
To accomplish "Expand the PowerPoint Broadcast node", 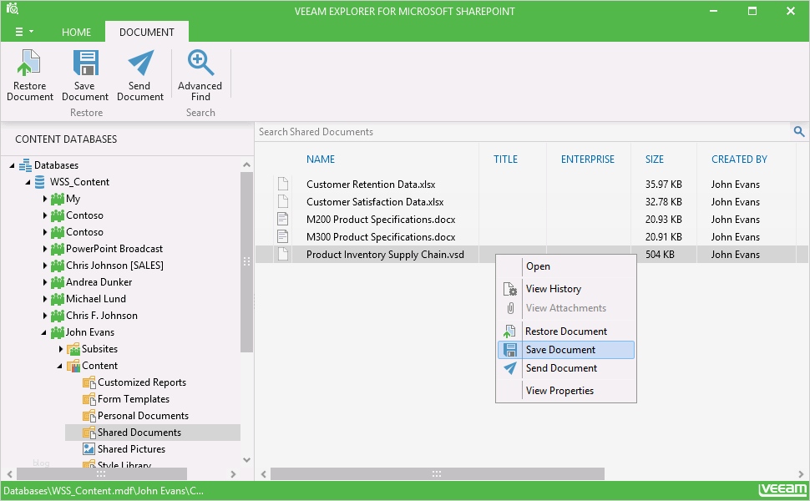I will 45,249.
